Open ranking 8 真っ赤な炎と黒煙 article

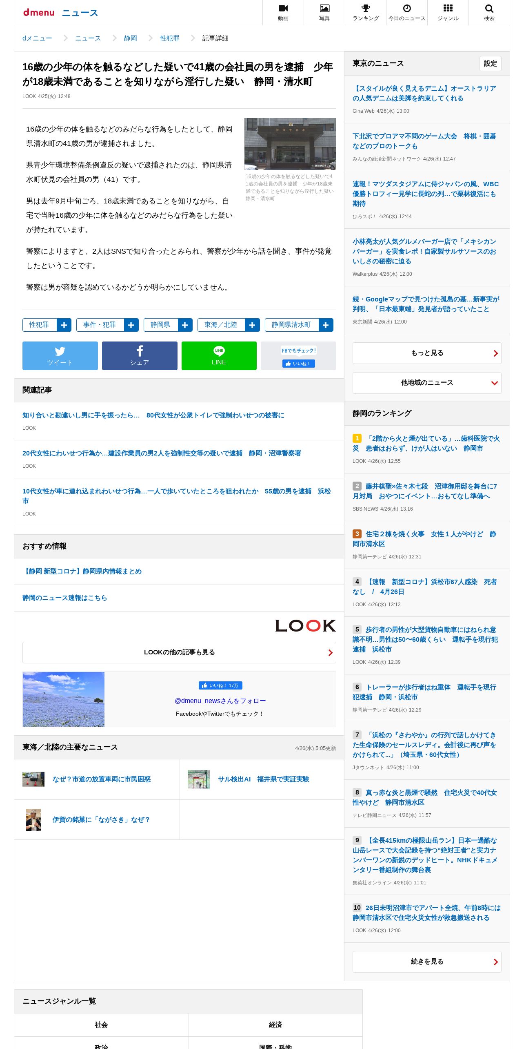point(425,798)
